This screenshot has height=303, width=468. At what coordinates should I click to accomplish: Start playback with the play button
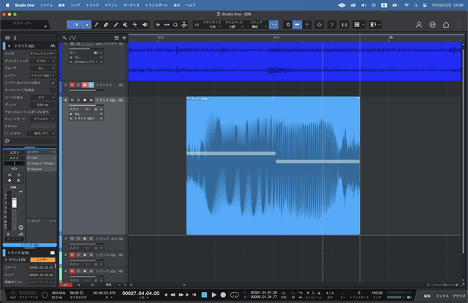[214, 295]
